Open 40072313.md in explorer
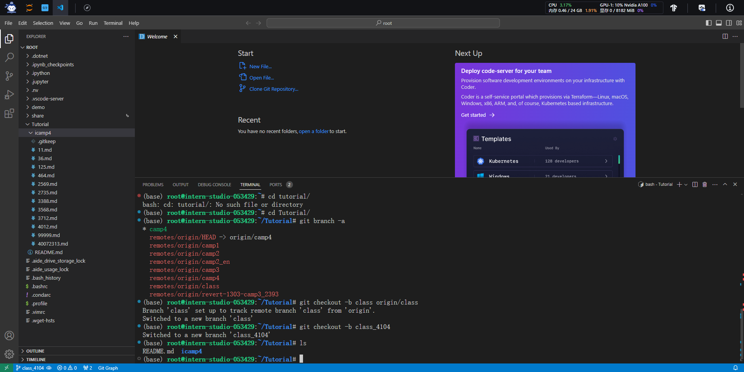 tap(77, 244)
